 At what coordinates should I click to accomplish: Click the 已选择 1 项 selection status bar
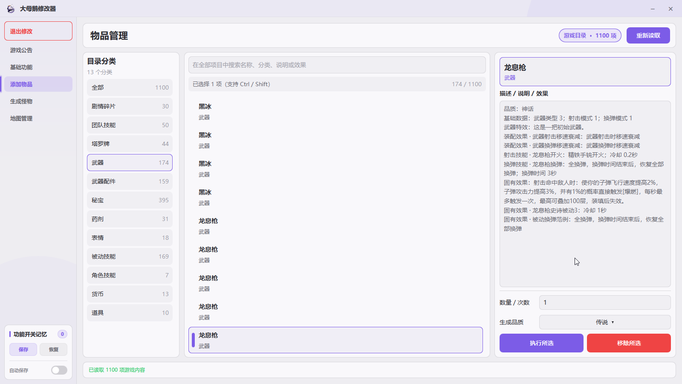[337, 84]
